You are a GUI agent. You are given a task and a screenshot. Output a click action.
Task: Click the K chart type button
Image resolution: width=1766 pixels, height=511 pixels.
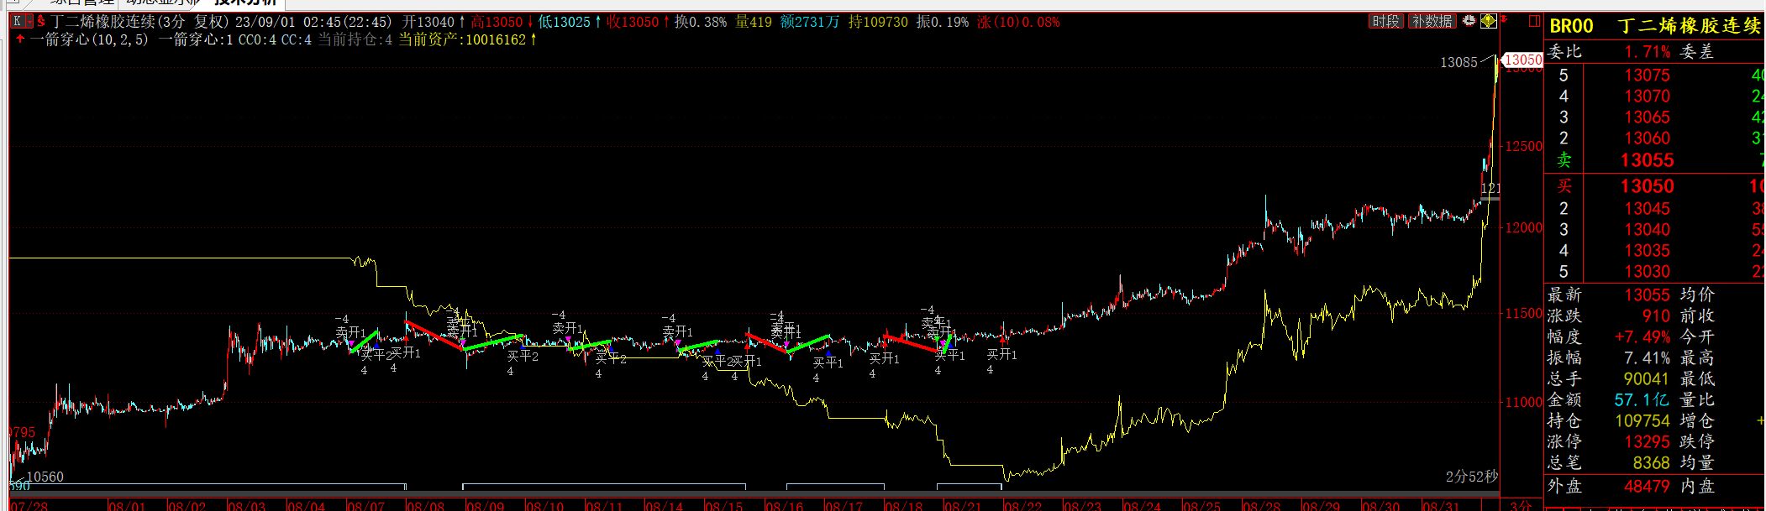click(x=18, y=22)
